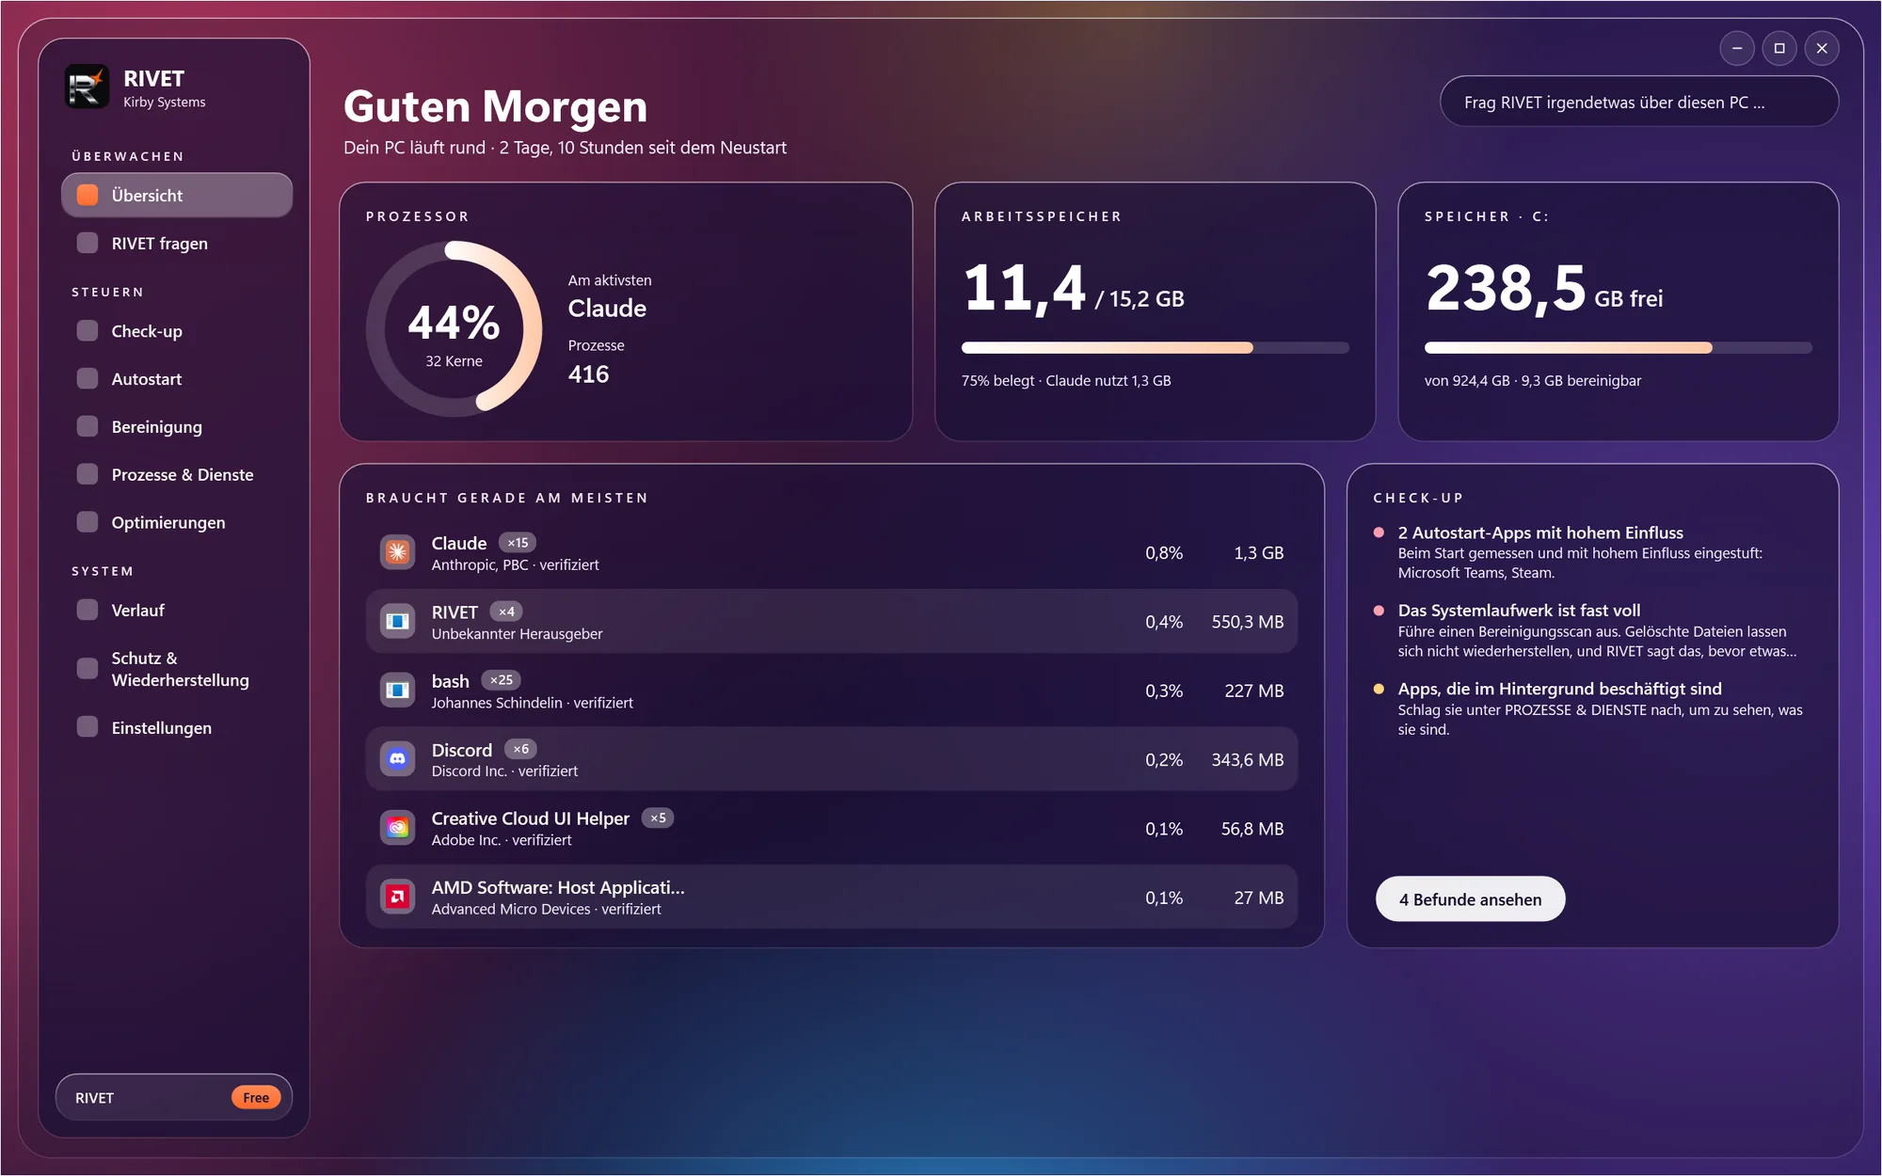Open the Apps im Hintergrund beschäftigt finding
The image size is (1882, 1176).
click(x=1592, y=708)
